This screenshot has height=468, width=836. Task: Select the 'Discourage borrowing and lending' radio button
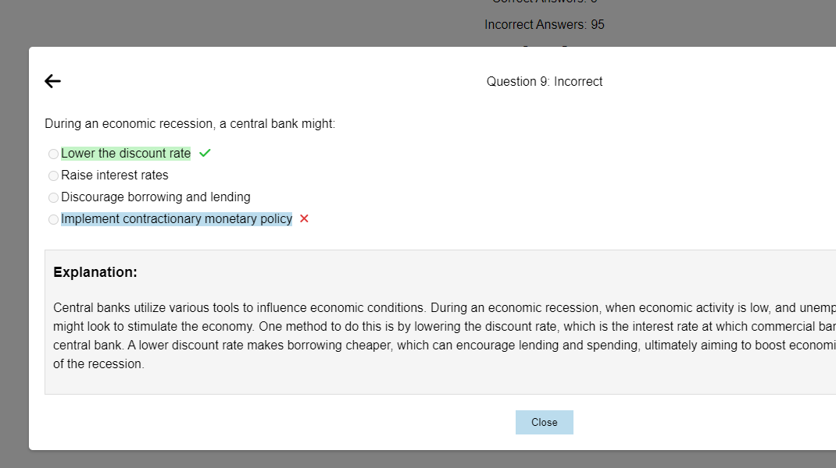pos(53,197)
